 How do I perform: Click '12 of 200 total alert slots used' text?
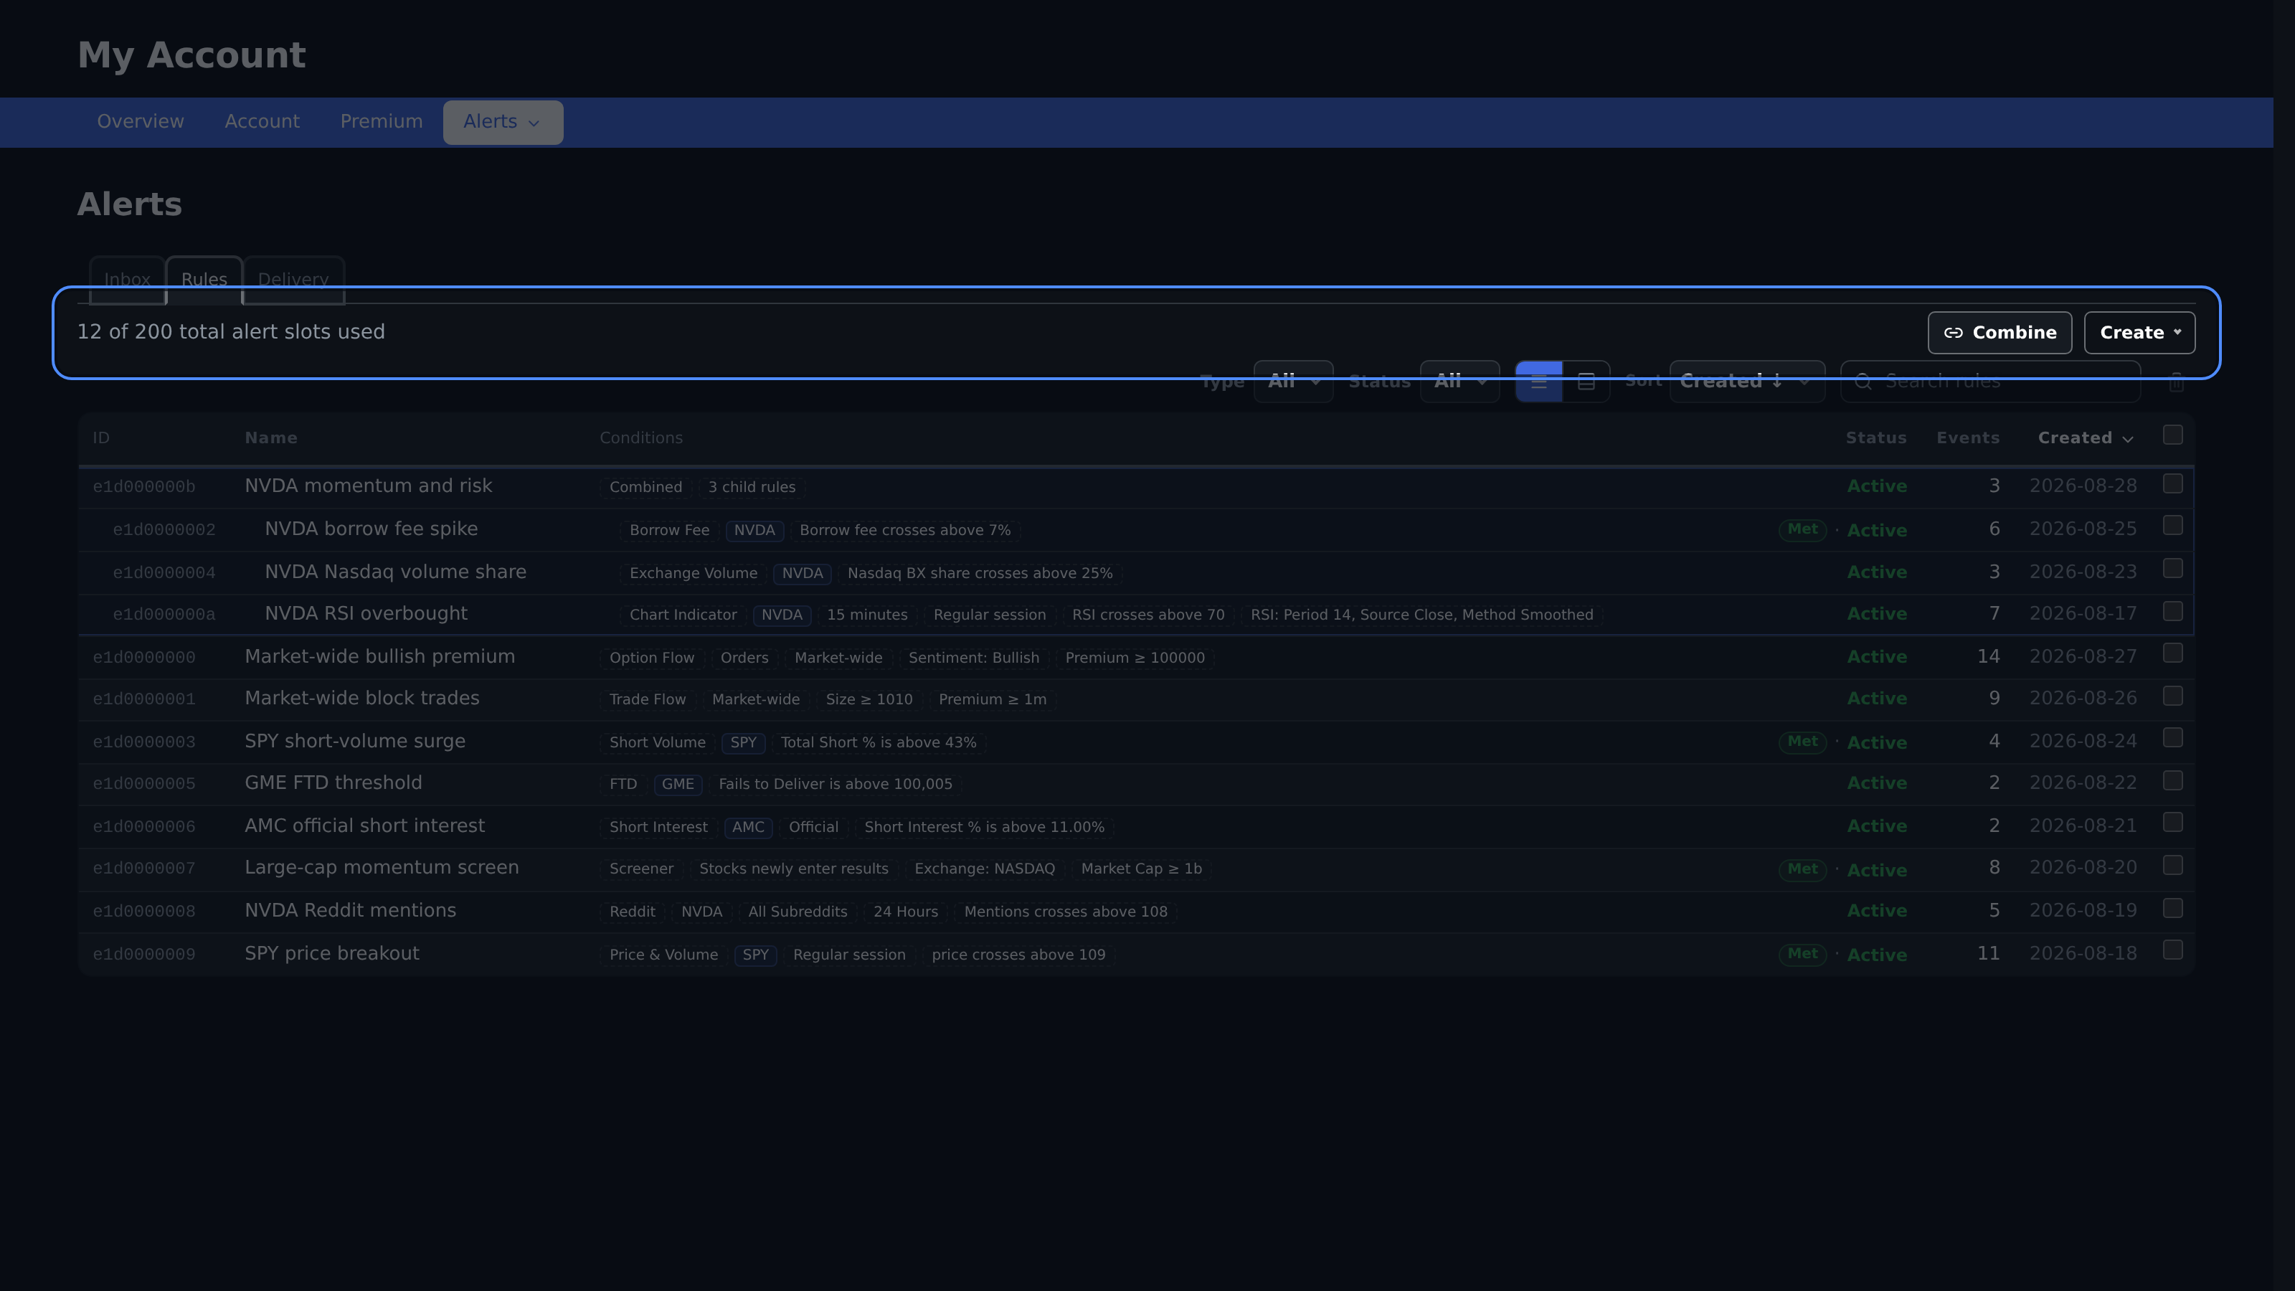click(x=231, y=331)
